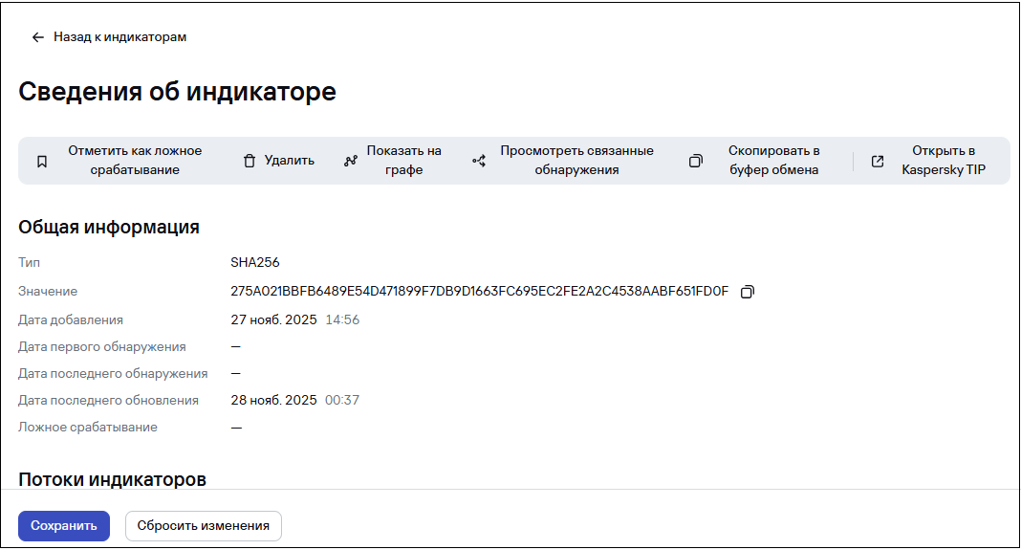
Task: Click the trash can icon
Action: (250, 161)
